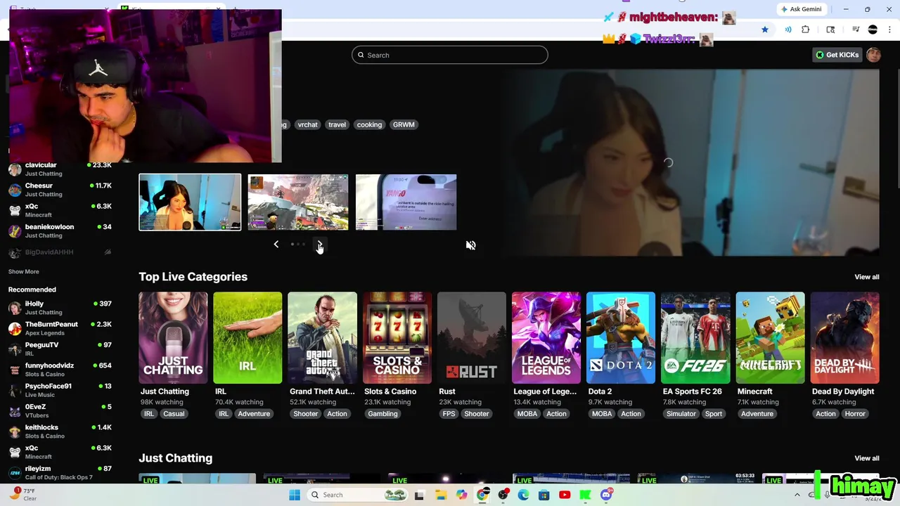Open the Kick user profile avatar

click(873, 55)
